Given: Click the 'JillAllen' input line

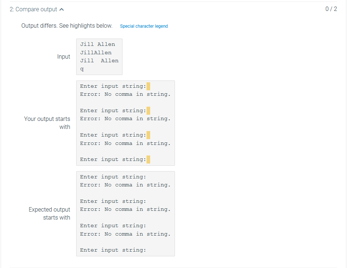Looking at the screenshot, I should click(95, 52).
